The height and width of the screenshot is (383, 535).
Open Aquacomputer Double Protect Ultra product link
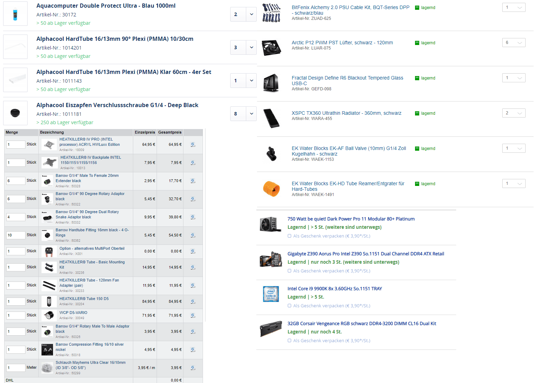click(106, 6)
